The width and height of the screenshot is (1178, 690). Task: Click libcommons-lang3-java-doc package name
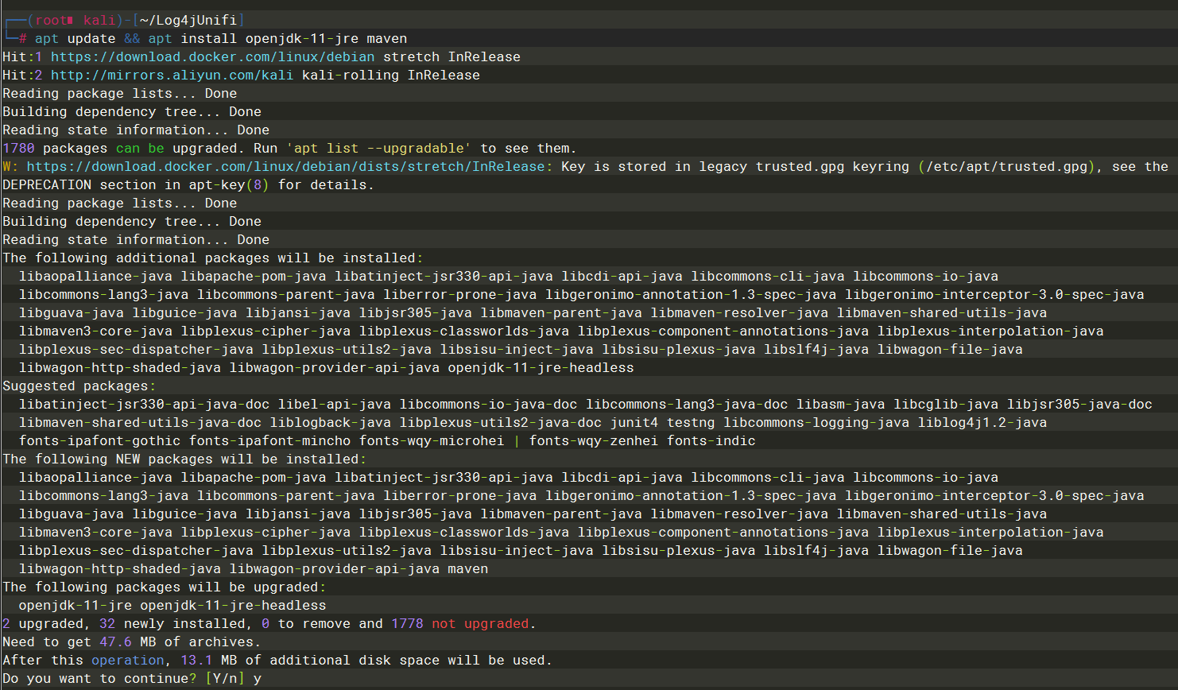click(x=687, y=404)
